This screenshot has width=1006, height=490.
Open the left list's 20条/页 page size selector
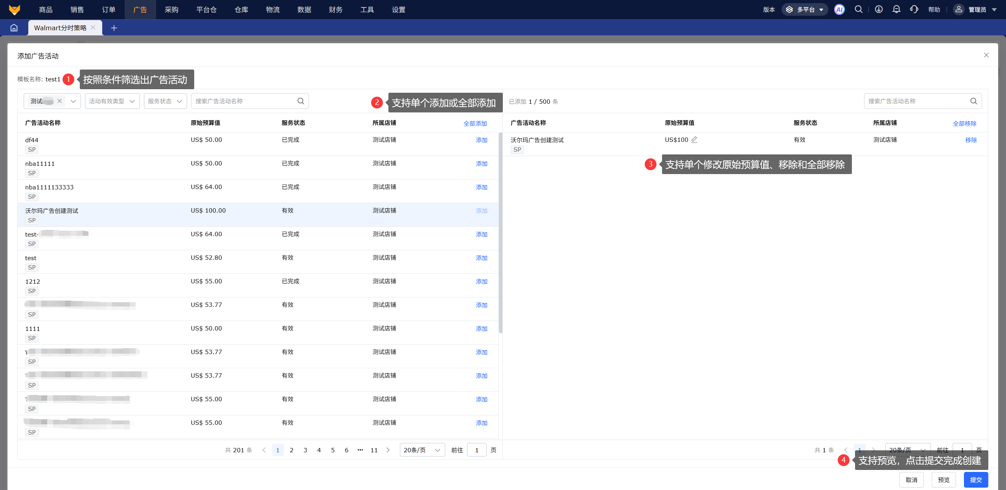pos(422,450)
